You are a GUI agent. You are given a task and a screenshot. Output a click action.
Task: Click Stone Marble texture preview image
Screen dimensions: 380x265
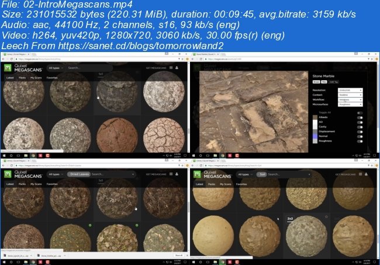tap(254, 112)
